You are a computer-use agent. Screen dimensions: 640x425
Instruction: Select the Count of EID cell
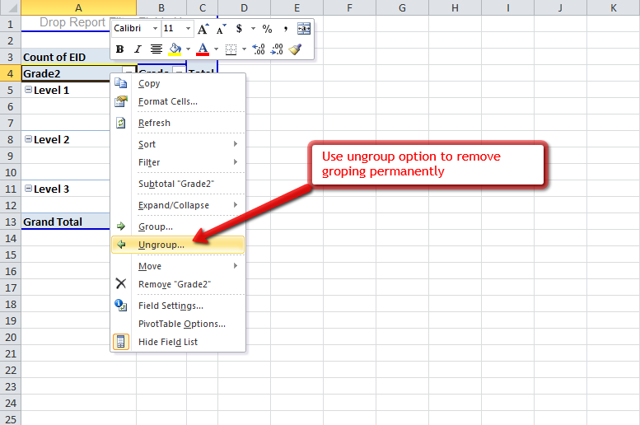pos(66,57)
